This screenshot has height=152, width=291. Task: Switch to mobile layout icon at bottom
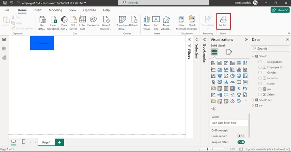23,142
